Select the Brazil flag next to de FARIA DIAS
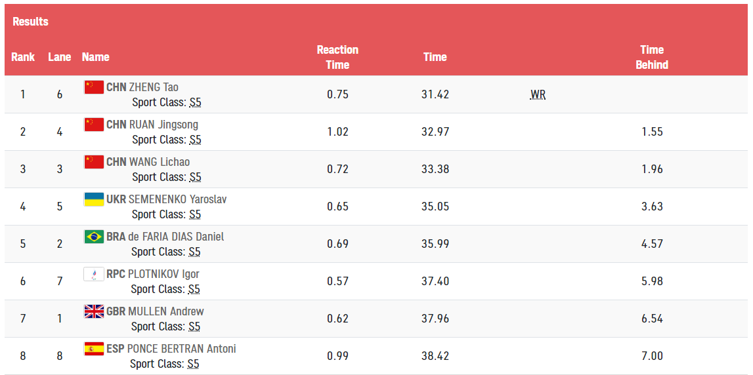 [94, 237]
